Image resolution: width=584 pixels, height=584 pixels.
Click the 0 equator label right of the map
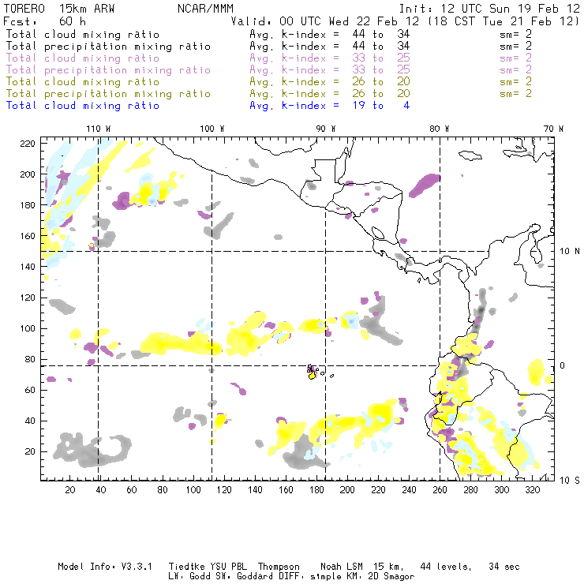point(563,365)
